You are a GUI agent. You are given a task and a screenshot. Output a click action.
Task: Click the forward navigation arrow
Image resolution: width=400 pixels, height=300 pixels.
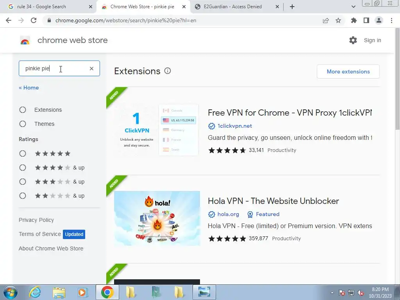(x=21, y=20)
